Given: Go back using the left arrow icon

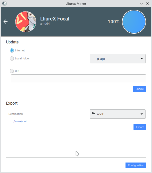Looking at the screenshot, I should pos(5,22).
